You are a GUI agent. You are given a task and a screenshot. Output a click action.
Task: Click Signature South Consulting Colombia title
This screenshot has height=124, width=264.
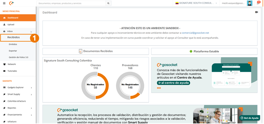pos(68,61)
